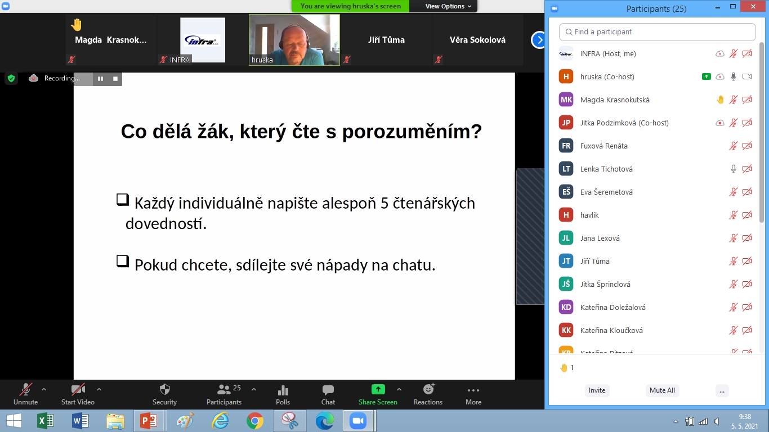Open audio options arrow next to Unmute
Screen dimensions: 769x432
(44, 389)
